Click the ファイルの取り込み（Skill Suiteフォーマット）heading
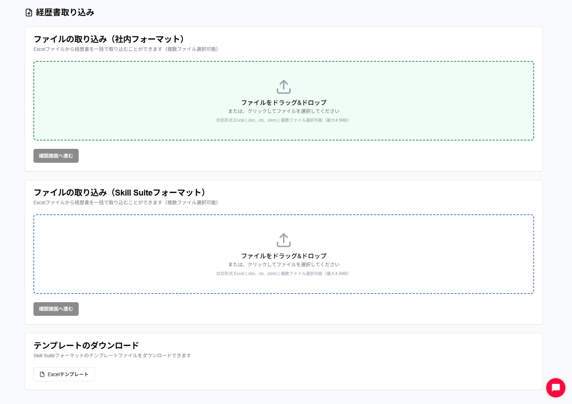This screenshot has height=404, width=572. coord(120,192)
